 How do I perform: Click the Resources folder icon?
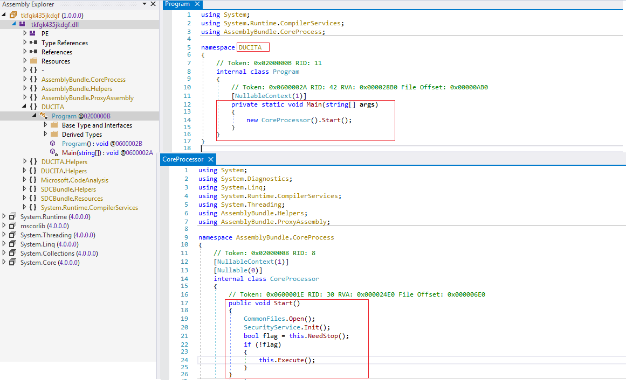[x=33, y=61]
